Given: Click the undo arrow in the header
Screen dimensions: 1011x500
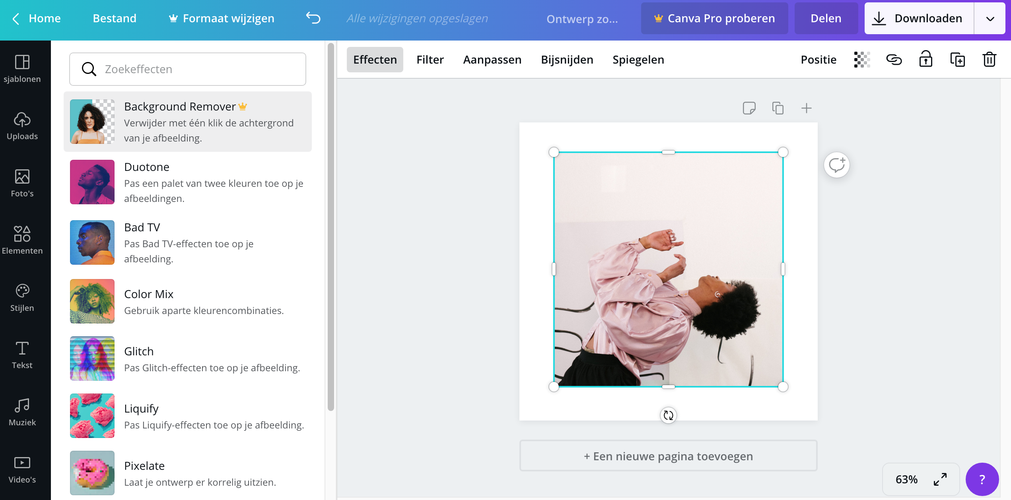Looking at the screenshot, I should 313,18.
